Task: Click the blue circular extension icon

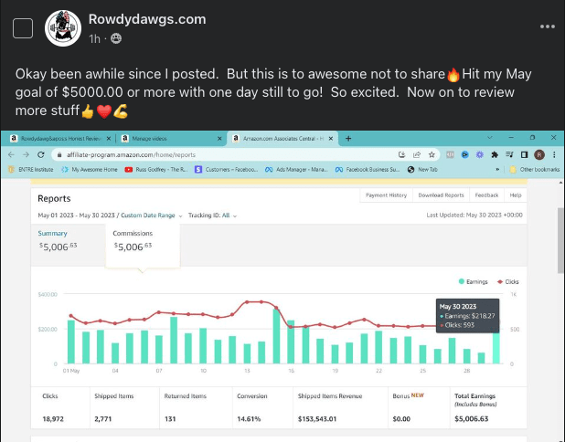Action: point(464,154)
